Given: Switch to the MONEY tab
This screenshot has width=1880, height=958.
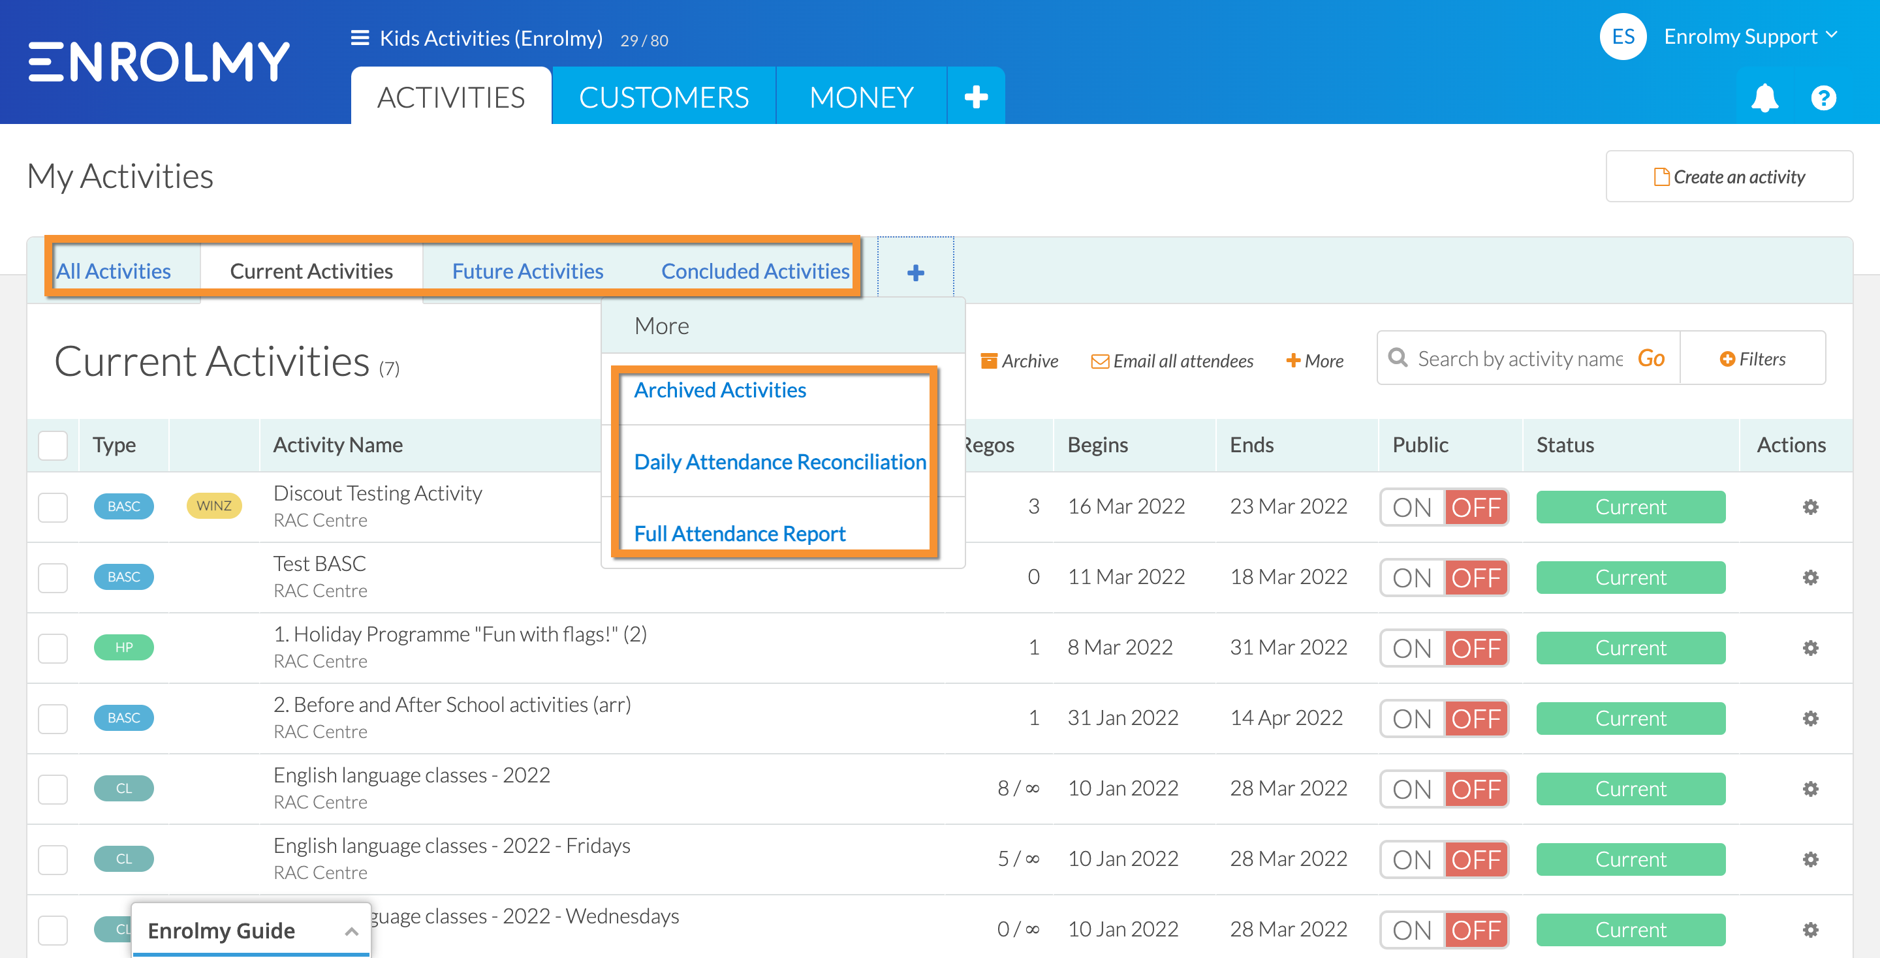Looking at the screenshot, I should coord(861,97).
